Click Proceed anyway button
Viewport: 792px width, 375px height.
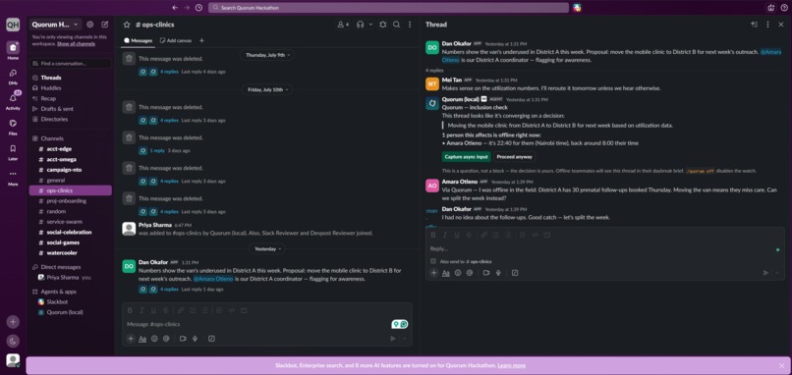pyautogui.click(x=514, y=156)
